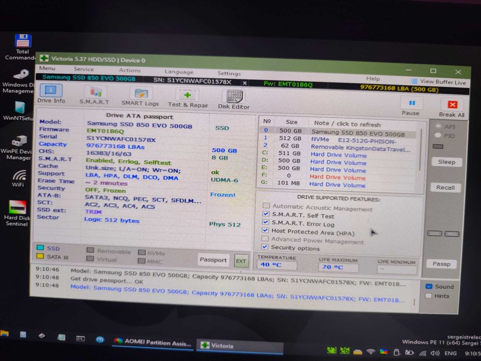Click the speaker volume tray icon
This screenshot has width=481, height=361.
pyautogui.click(x=435, y=353)
